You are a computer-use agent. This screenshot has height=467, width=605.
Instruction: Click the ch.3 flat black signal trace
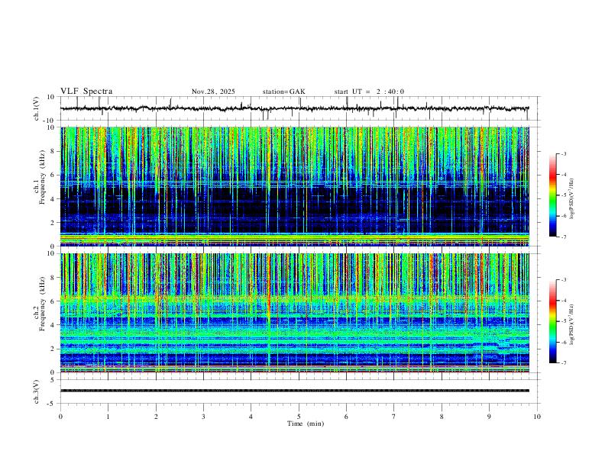pos(294,391)
